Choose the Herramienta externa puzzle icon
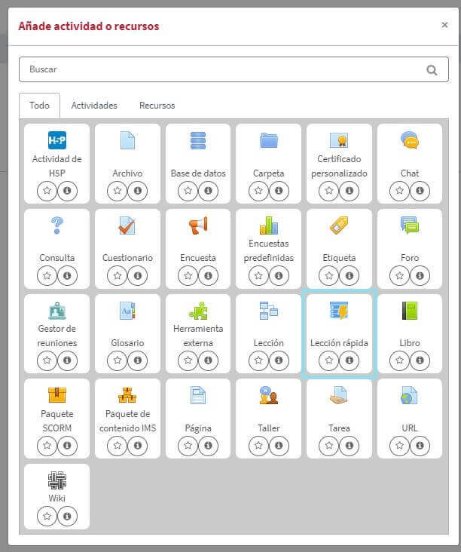 [198, 311]
